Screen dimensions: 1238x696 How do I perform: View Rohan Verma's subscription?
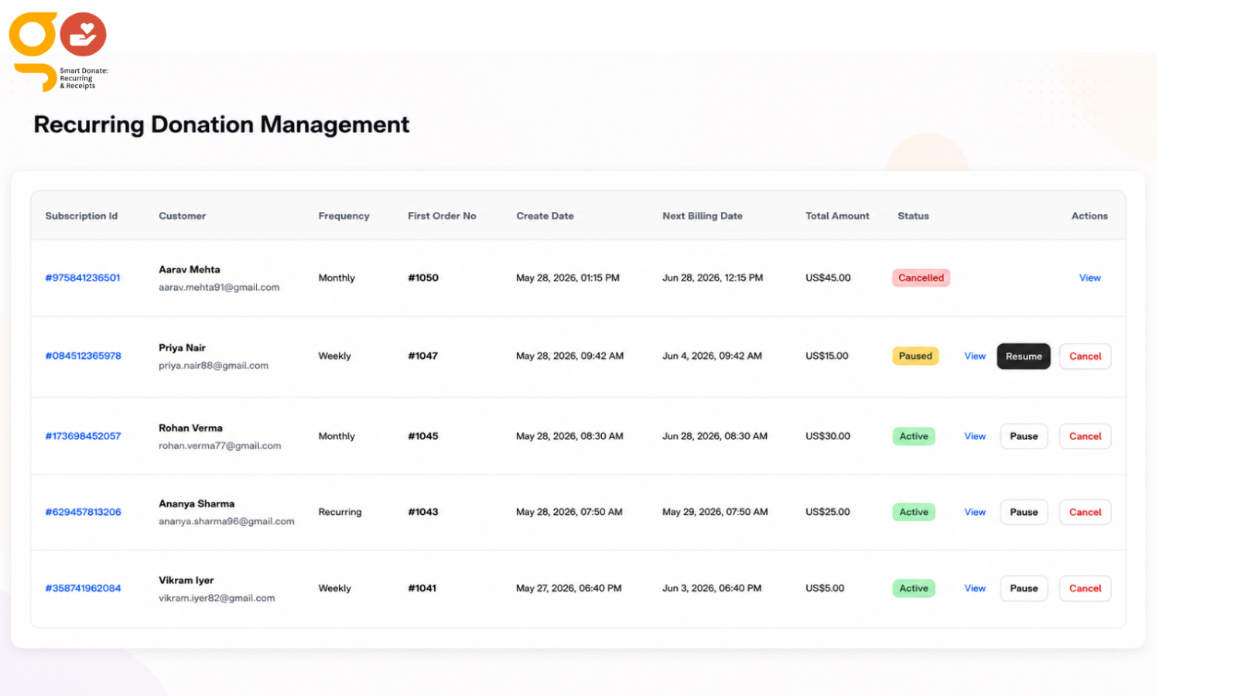point(975,436)
